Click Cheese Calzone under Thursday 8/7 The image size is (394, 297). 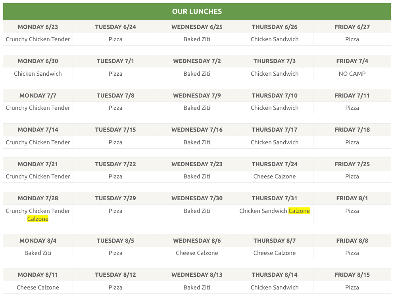coord(275,253)
